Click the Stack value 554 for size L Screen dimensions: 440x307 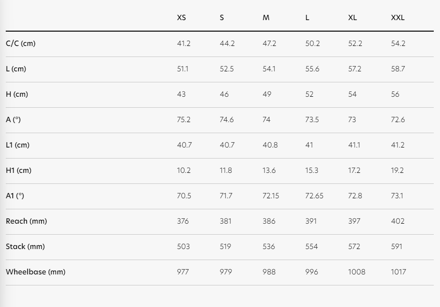click(x=312, y=247)
